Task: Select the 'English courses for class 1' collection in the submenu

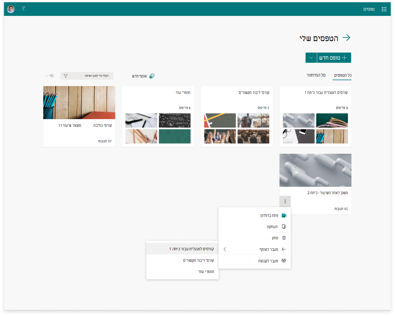Action: [x=182, y=249]
